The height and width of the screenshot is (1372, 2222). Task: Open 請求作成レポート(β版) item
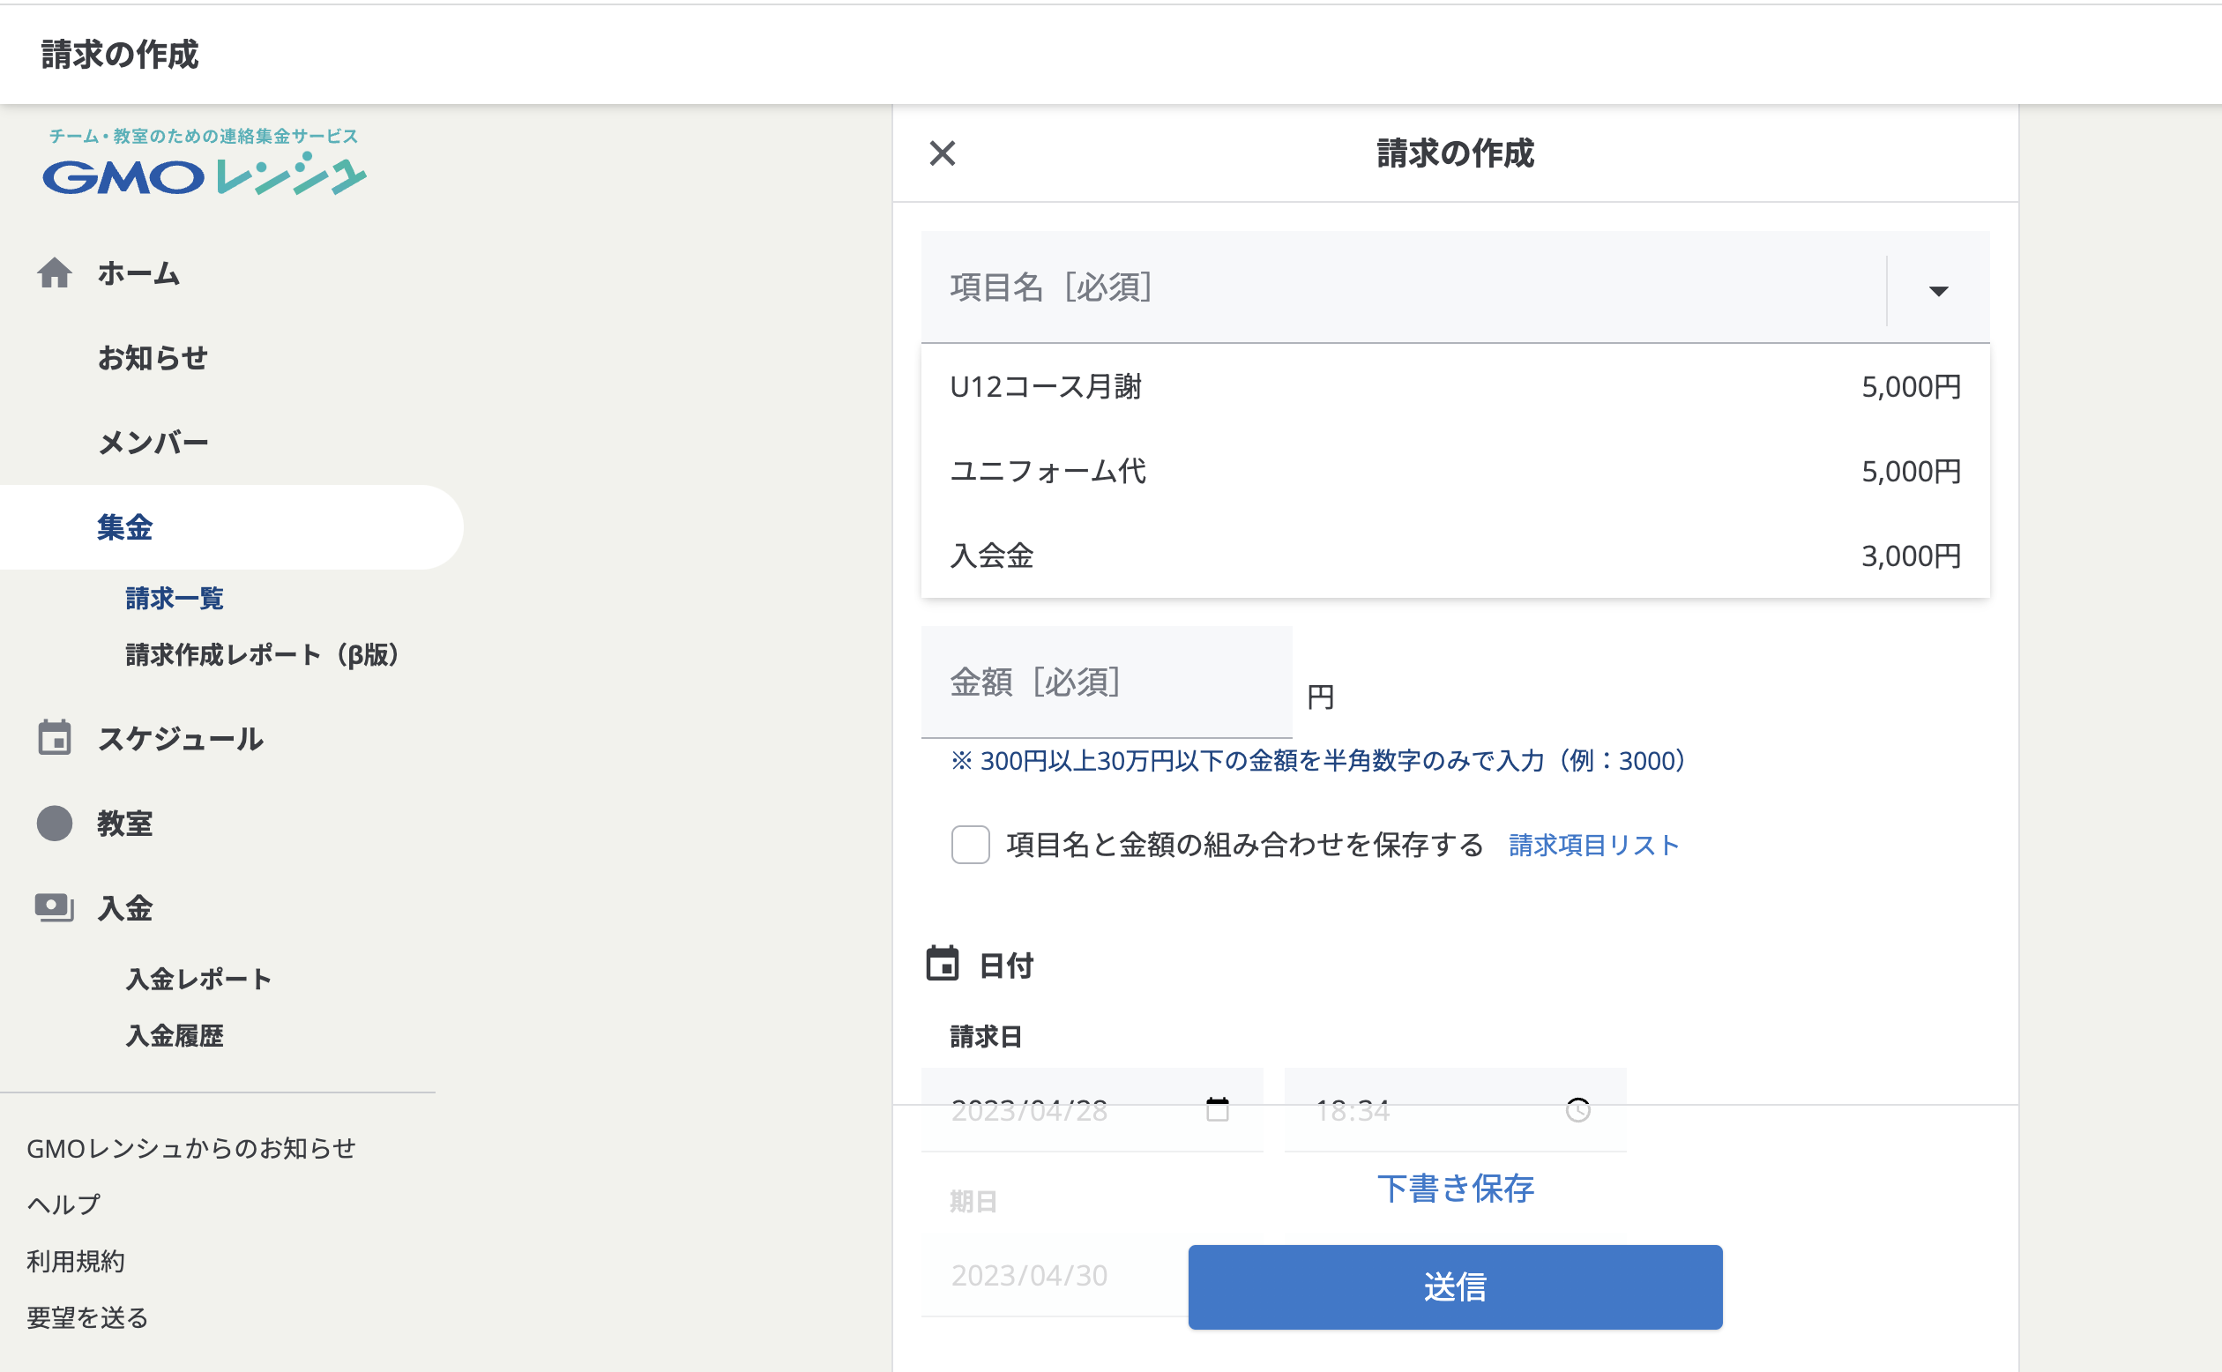click(261, 655)
